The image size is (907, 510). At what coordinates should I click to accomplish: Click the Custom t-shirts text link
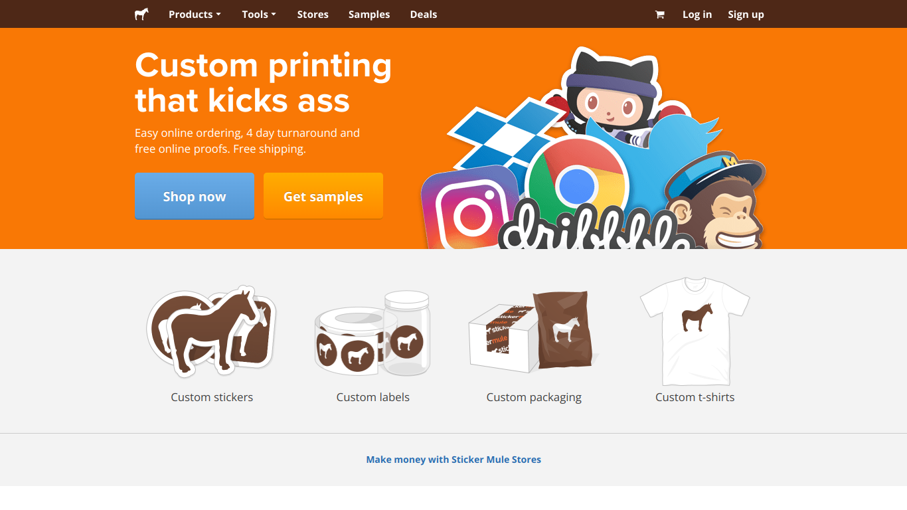click(695, 397)
